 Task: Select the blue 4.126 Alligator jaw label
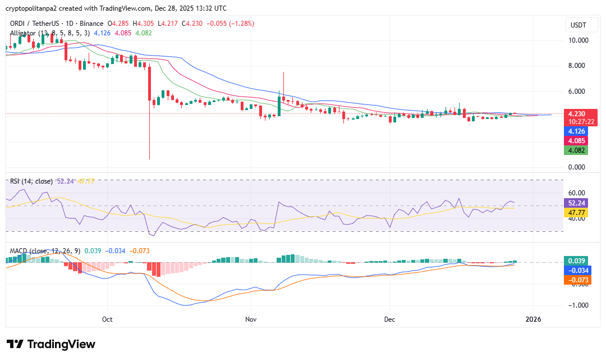tap(576, 131)
